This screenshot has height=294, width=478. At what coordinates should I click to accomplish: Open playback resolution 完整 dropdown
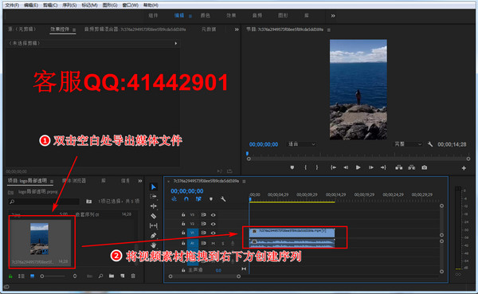tap(408, 144)
